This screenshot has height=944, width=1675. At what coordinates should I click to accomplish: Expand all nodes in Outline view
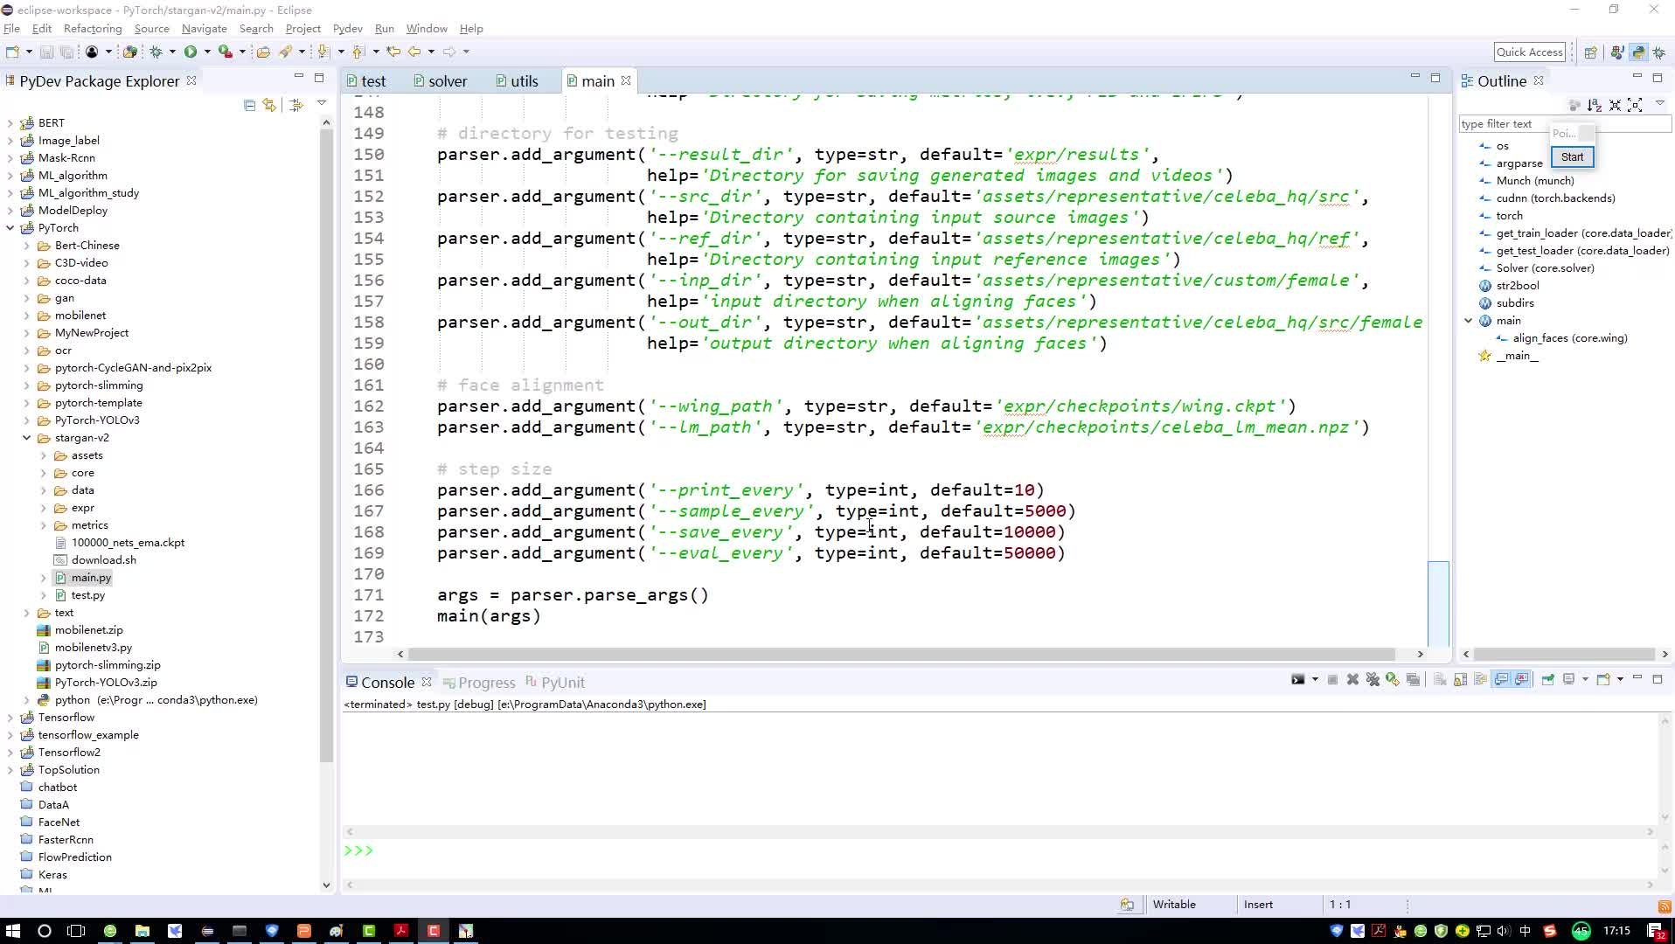pos(1635,105)
